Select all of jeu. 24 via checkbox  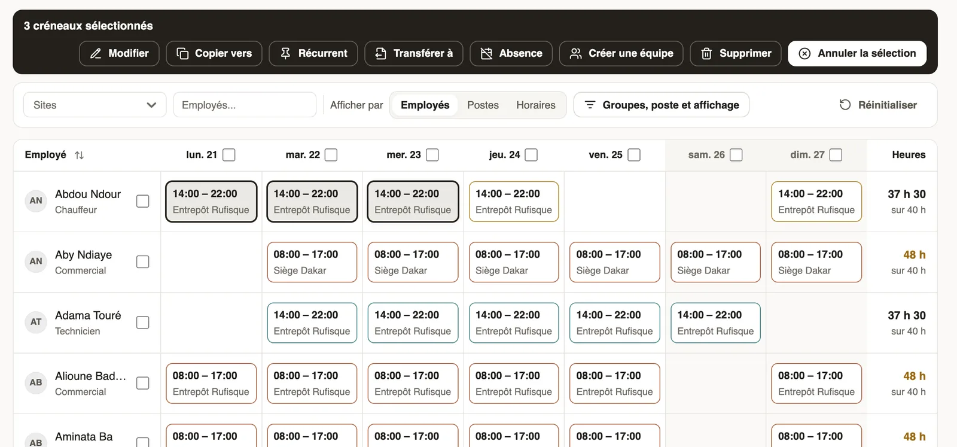click(531, 155)
